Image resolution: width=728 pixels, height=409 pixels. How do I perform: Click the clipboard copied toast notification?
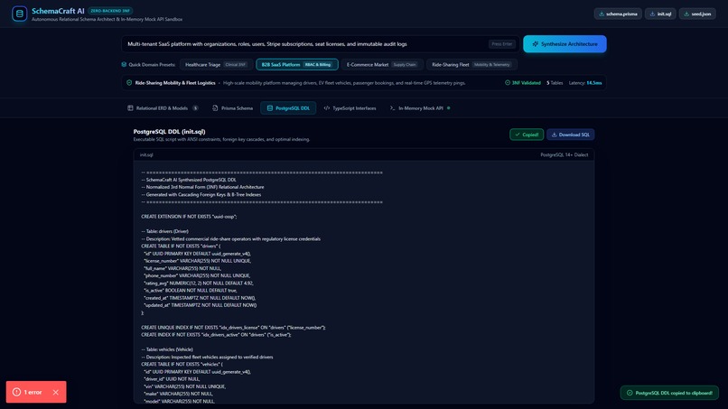click(x=669, y=393)
